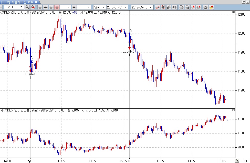
Task: Toggle the 분 (minute) period button
Action: coord(57,7)
